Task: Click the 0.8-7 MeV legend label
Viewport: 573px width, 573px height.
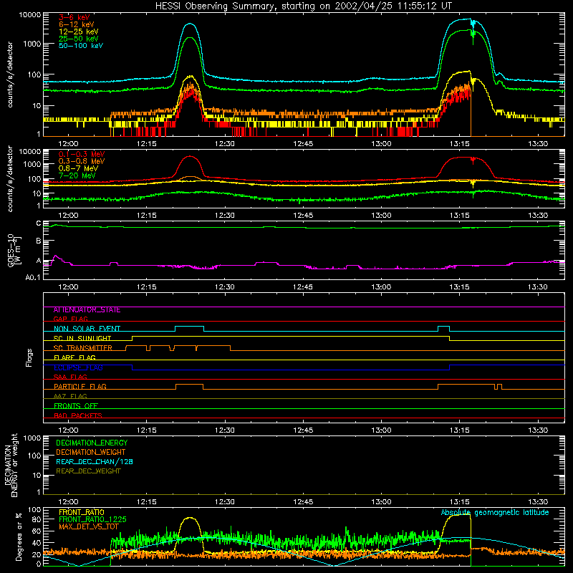Action: [x=78, y=168]
